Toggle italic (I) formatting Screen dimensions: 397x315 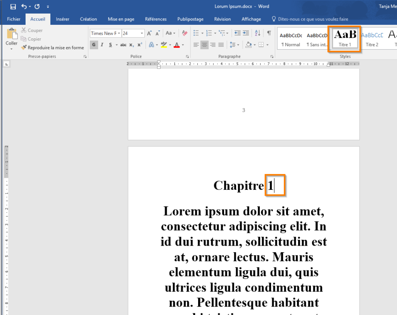[102, 45]
